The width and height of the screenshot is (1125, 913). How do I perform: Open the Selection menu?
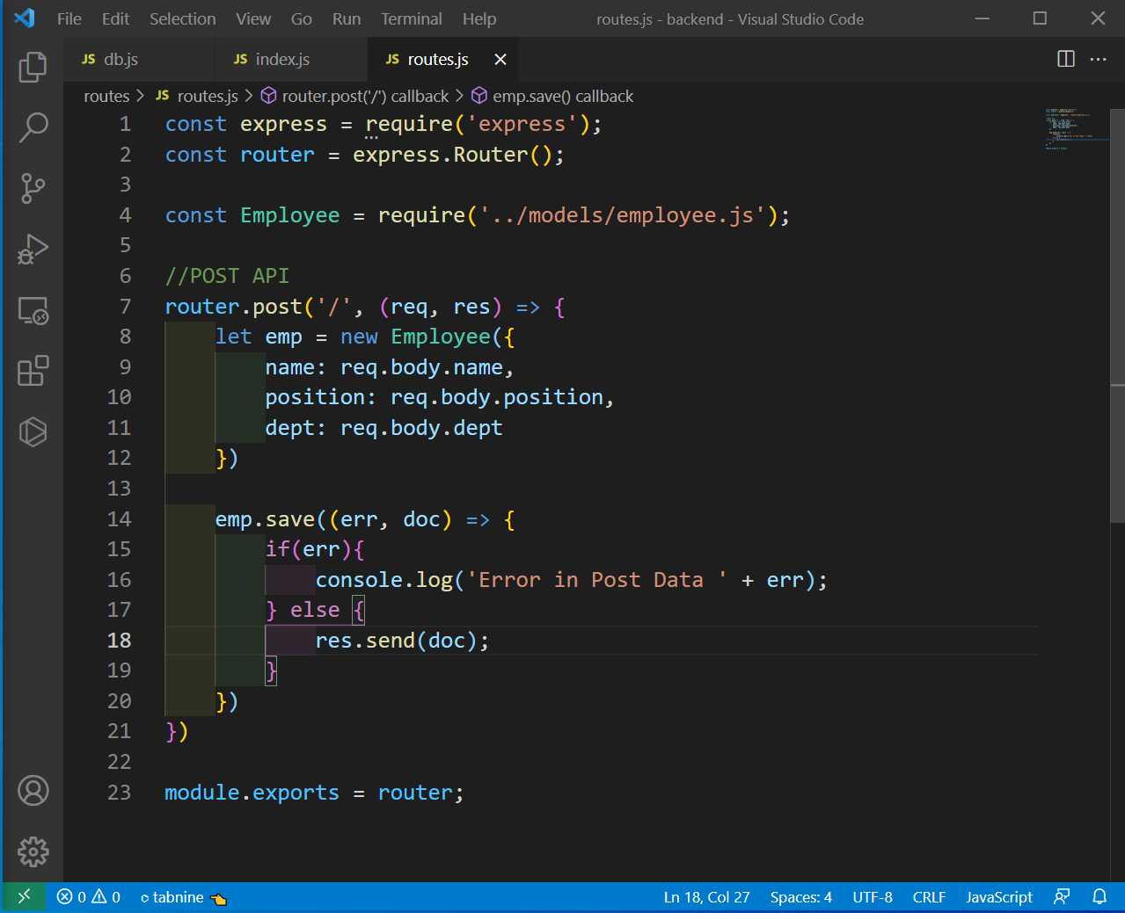pyautogui.click(x=182, y=18)
